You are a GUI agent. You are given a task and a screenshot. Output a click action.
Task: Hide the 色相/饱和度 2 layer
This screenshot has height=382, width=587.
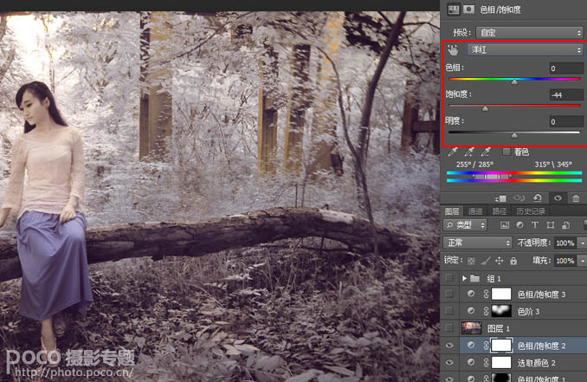448,345
